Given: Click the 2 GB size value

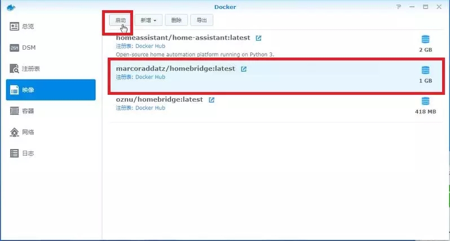Looking at the screenshot, I should (x=426, y=50).
